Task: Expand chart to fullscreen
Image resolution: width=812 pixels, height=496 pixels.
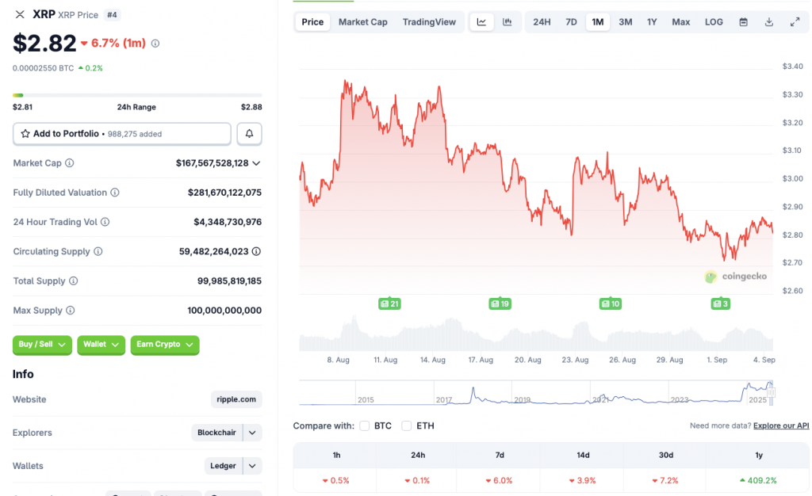Action: pyautogui.click(x=795, y=22)
